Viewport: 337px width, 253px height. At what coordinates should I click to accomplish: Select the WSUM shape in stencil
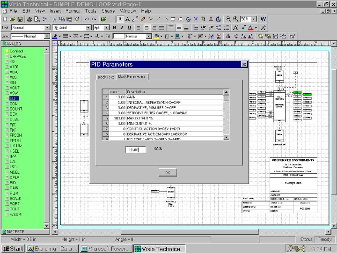tap(15, 214)
